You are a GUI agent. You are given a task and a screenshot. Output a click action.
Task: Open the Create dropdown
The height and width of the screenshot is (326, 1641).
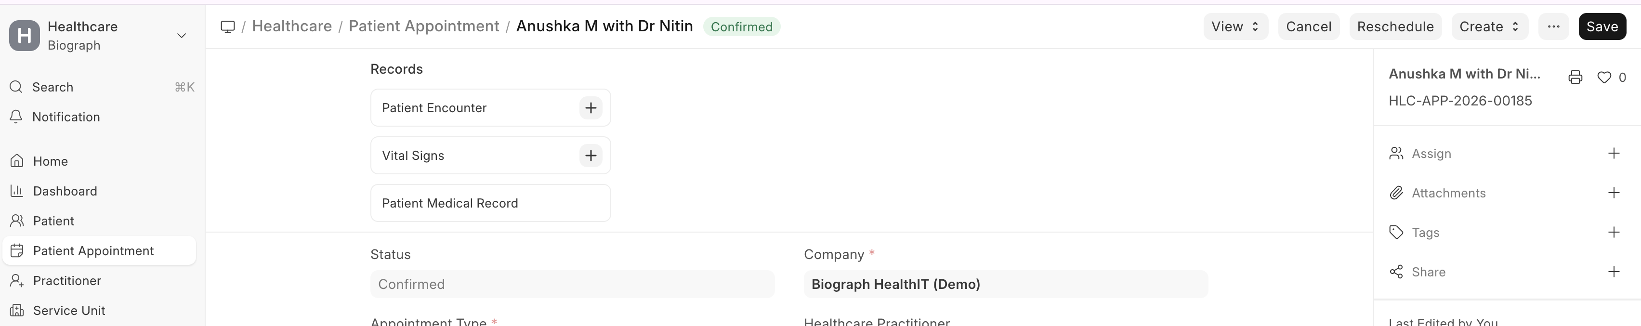click(x=1489, y=27)
